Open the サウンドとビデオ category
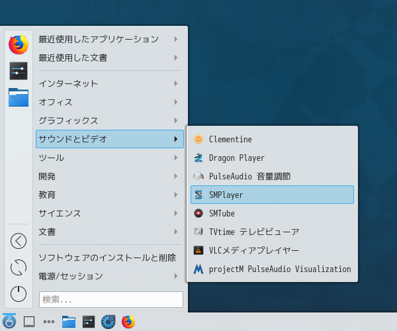Image resolution: width=397 pixels, height=331 pixels. (110, 139)
